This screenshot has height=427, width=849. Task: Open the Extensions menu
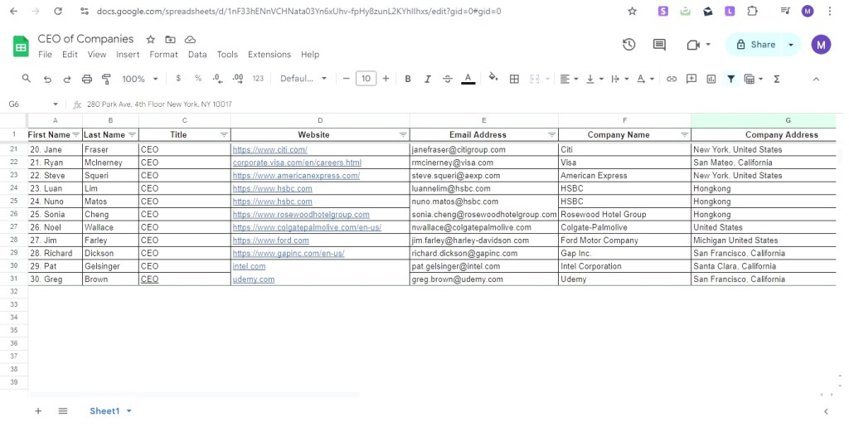[269, 54]
